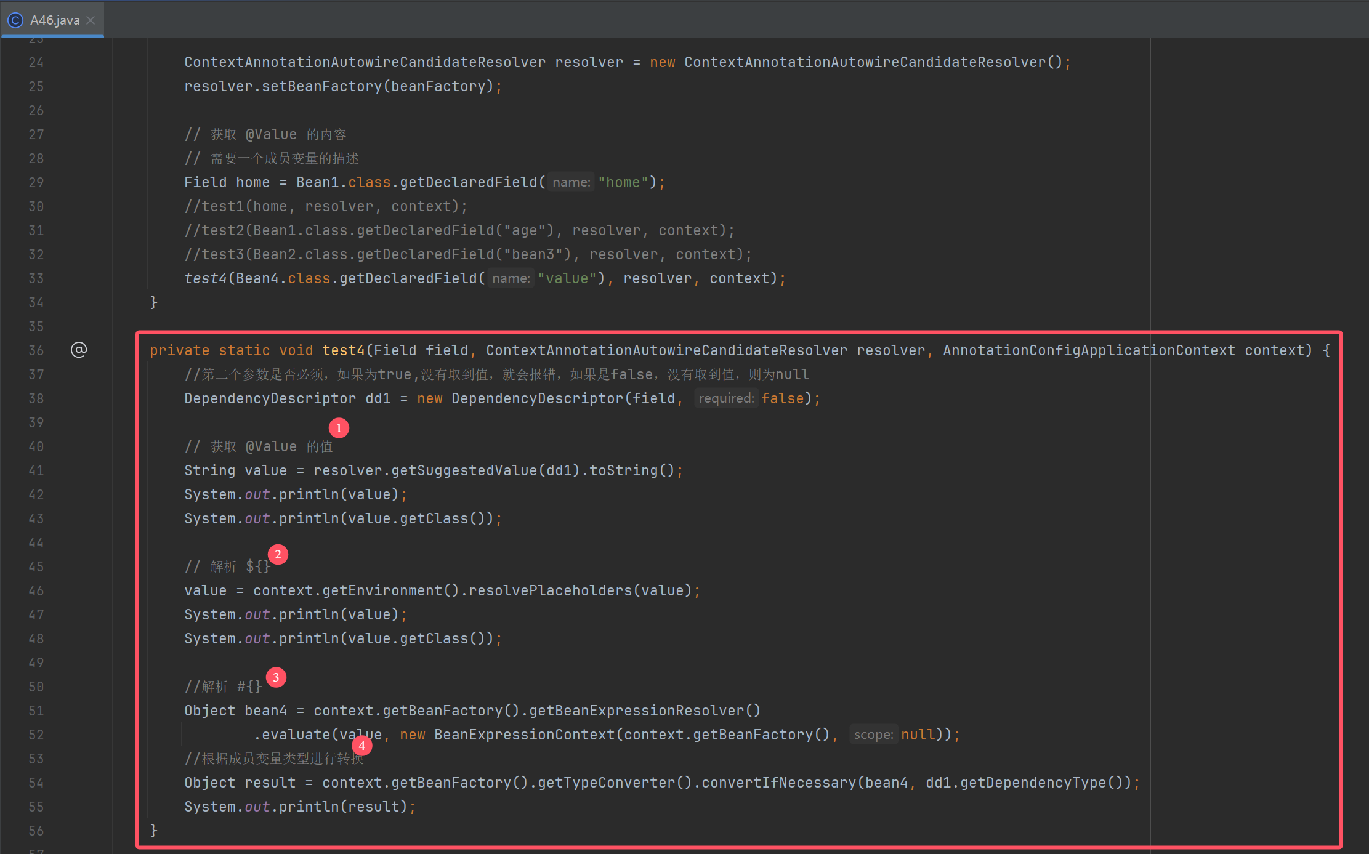Click line number 56 in the gutter
1369x854 pixels.
coord(36,831)
